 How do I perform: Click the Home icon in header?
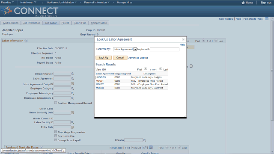[x=243, y=3]
